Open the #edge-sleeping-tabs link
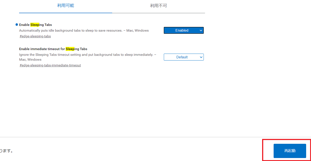 [35, 36]
